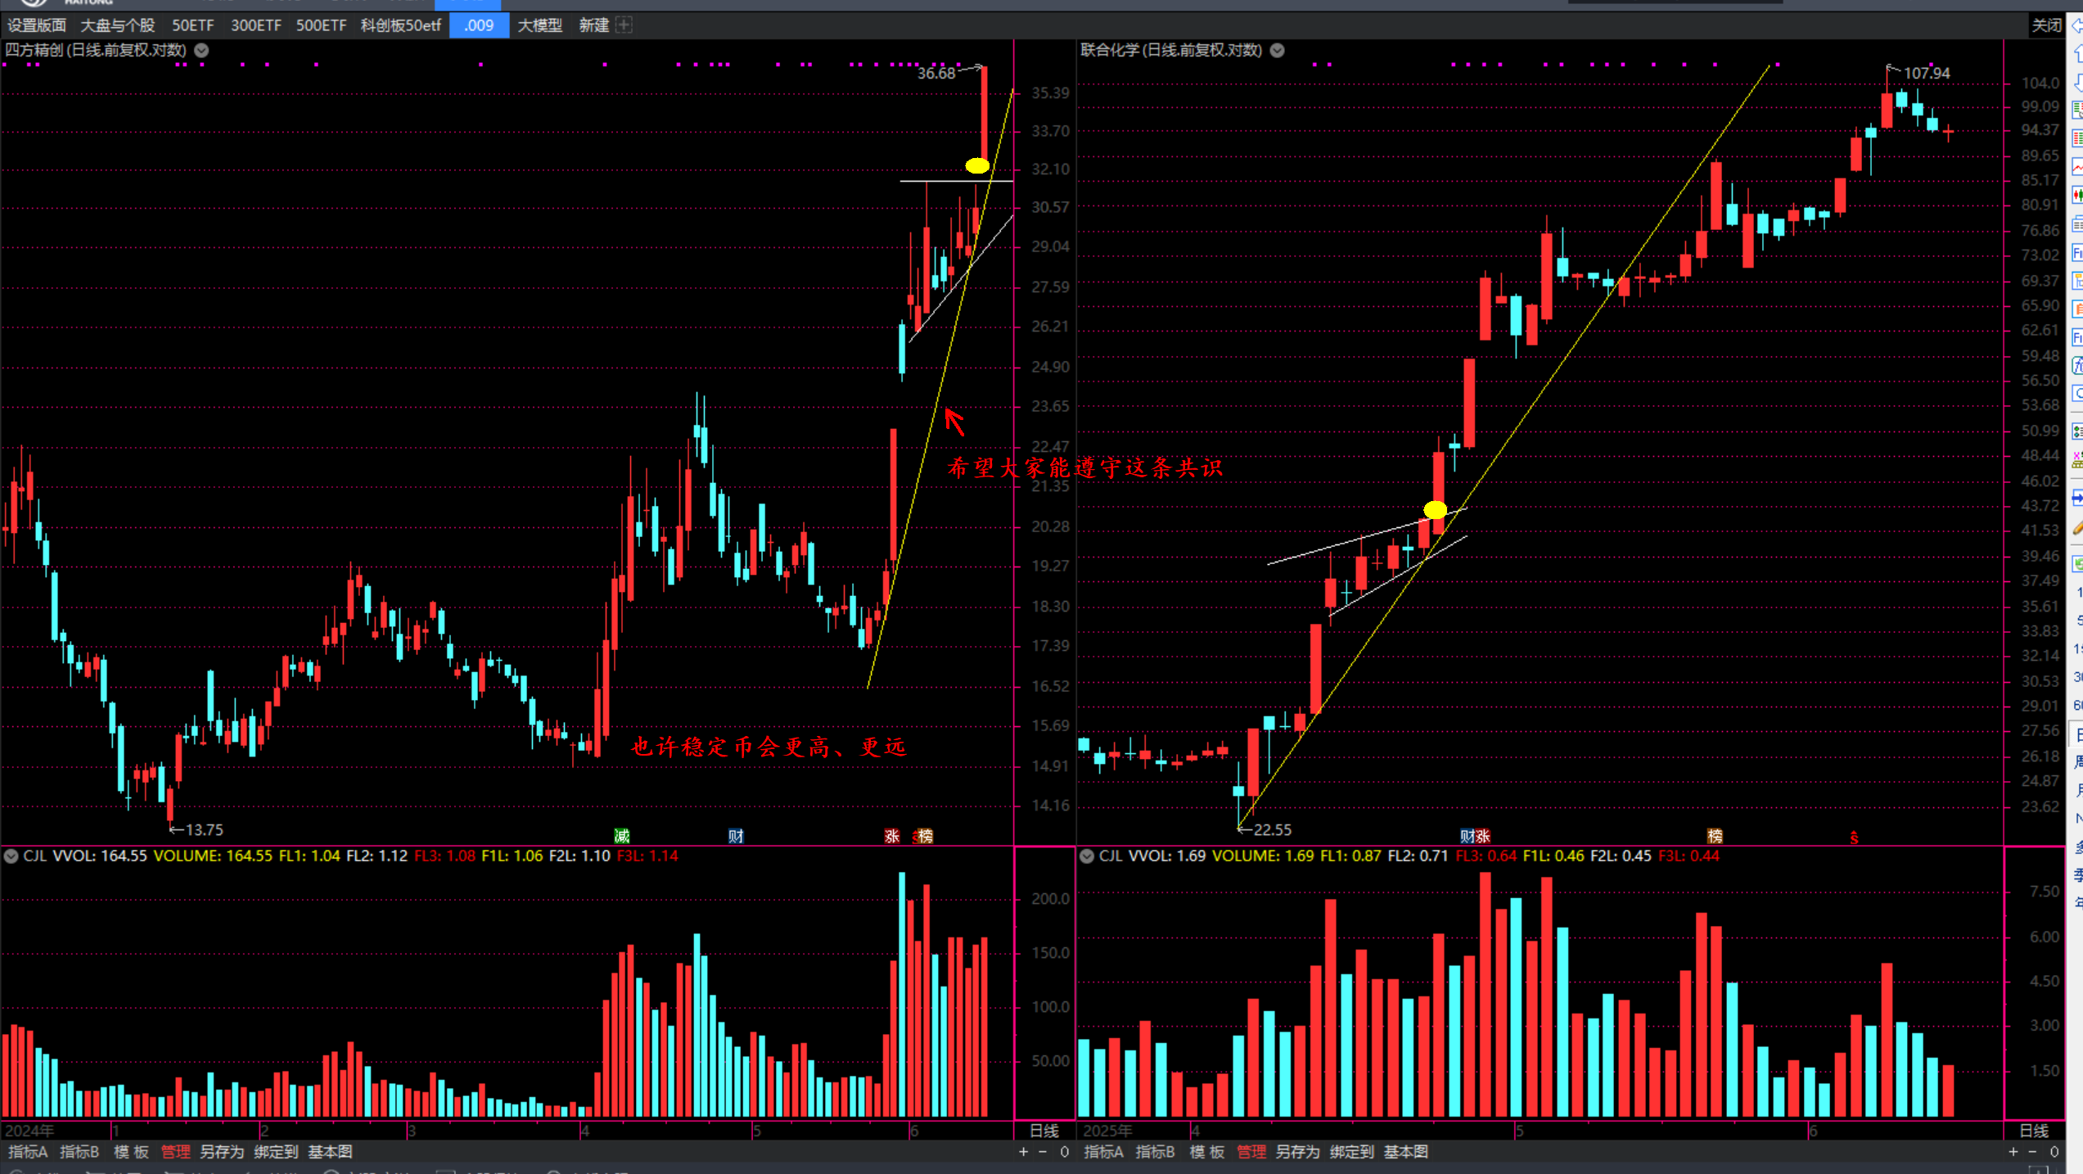Switch to the 300ETF tab
Screen dimensions: 2083x1174
click(x=255, y=25)
